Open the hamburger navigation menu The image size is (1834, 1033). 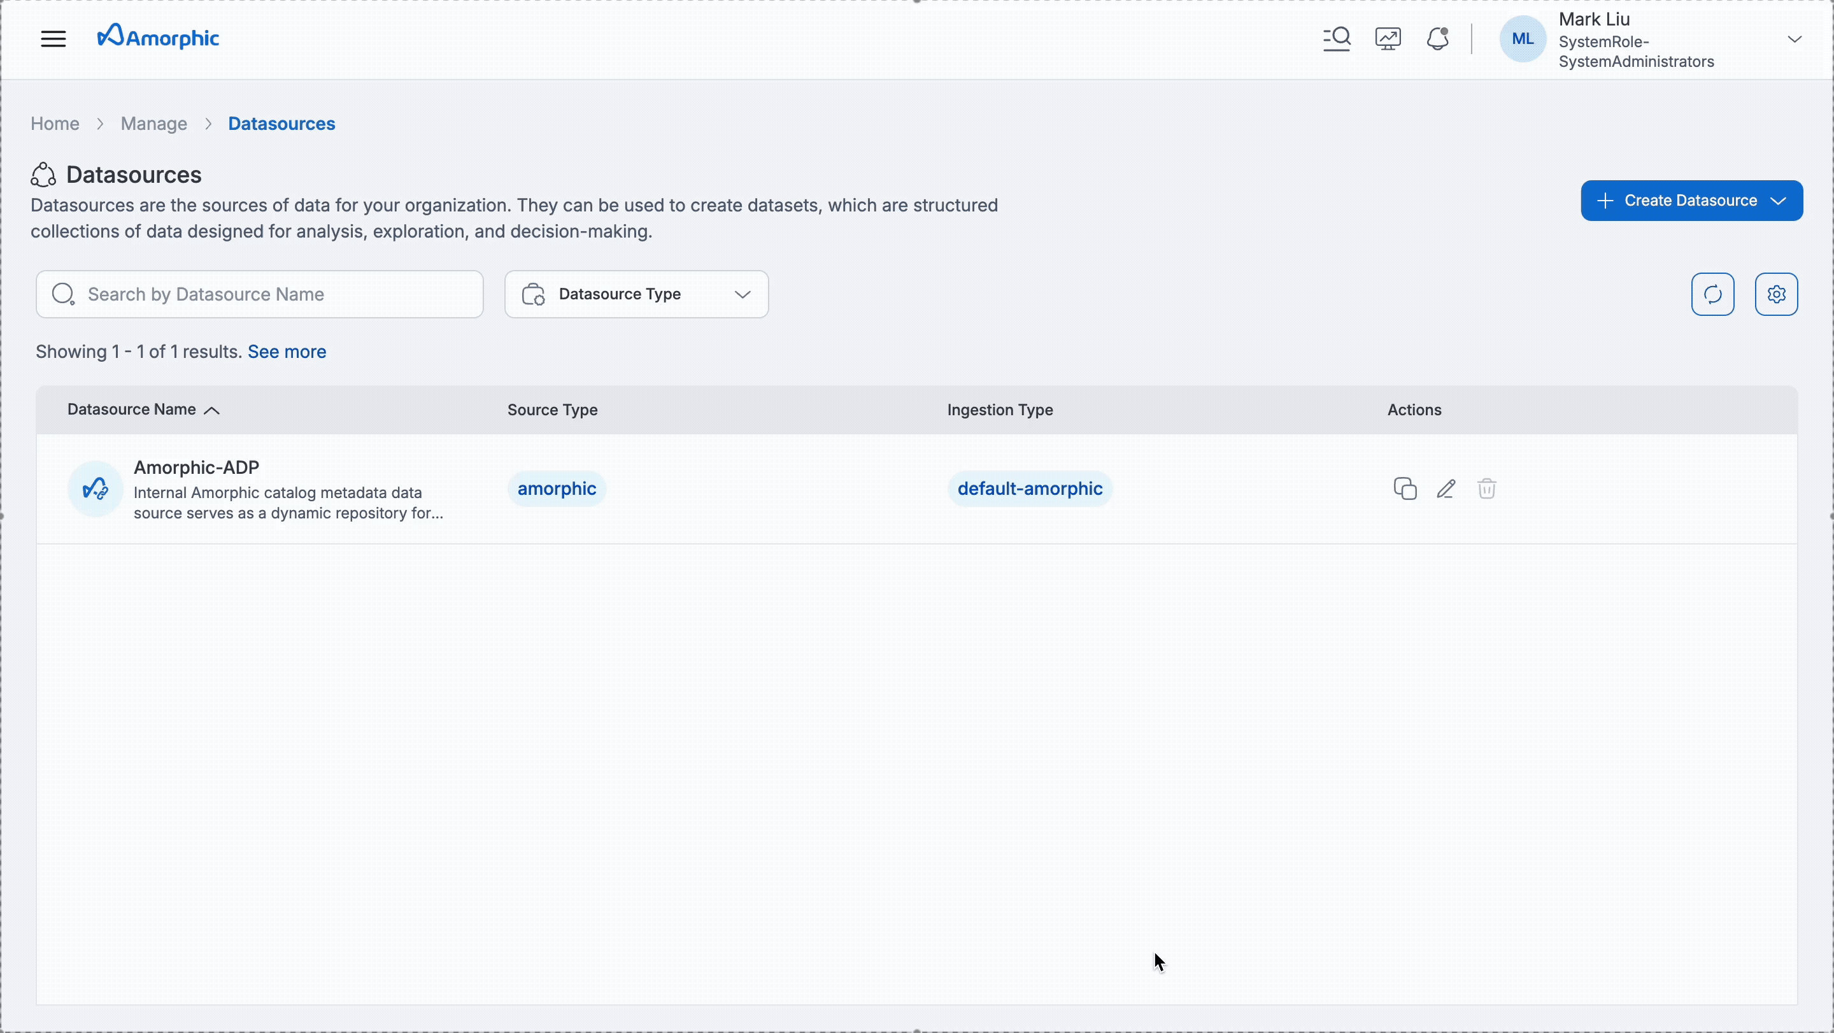pyautogui.click(x=53, y=38)
